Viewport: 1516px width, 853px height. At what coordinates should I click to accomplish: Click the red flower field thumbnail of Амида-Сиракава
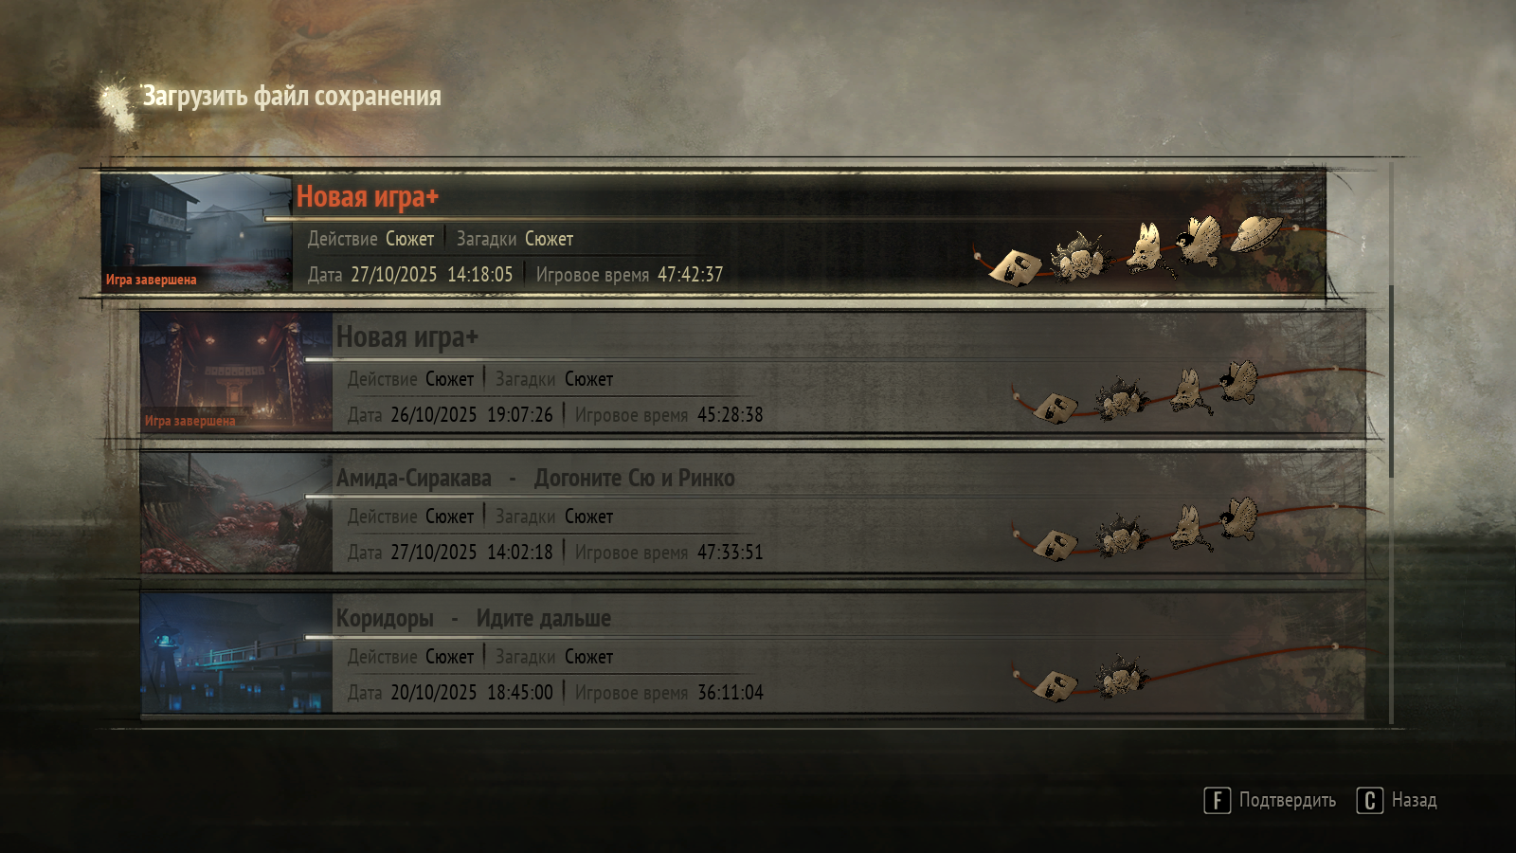click(x=236, y=513)
